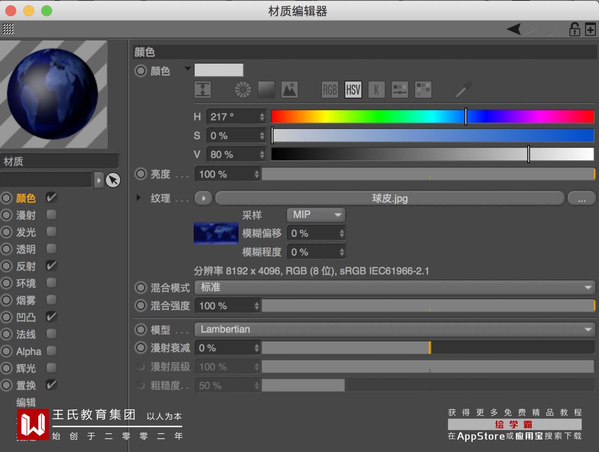
Task: Enable the 辉光 channel checkbox
Action: point(51,368)
